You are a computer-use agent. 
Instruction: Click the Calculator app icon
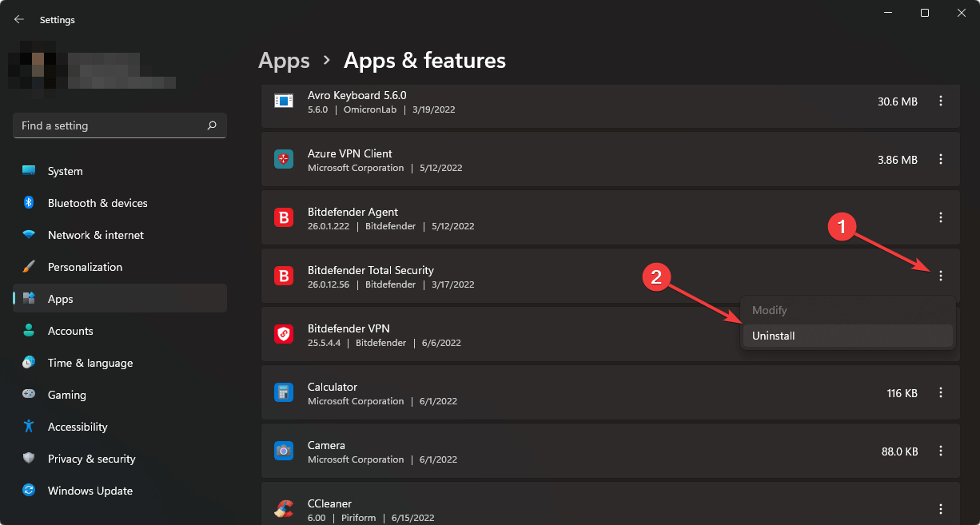click(x=284, y=392)
